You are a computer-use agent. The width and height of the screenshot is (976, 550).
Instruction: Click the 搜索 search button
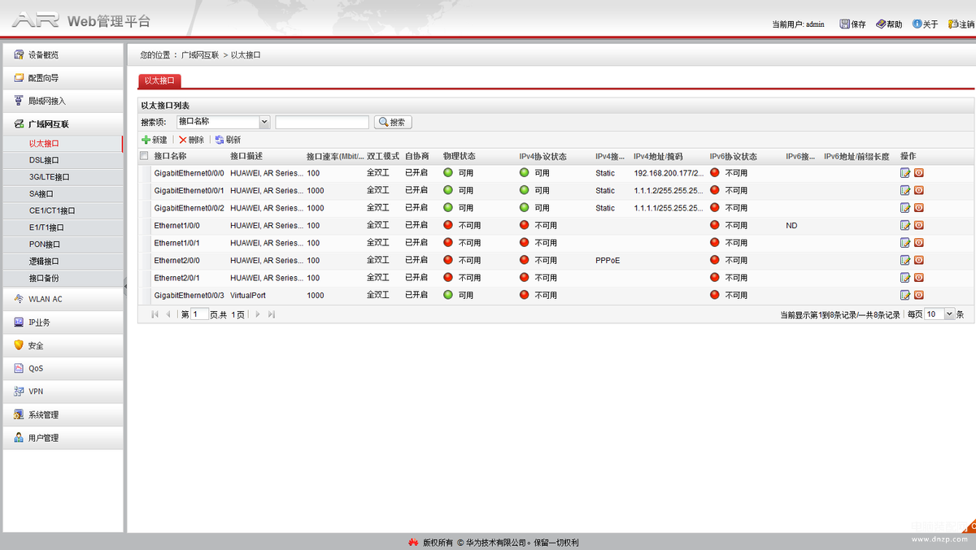tap(393, 122)
